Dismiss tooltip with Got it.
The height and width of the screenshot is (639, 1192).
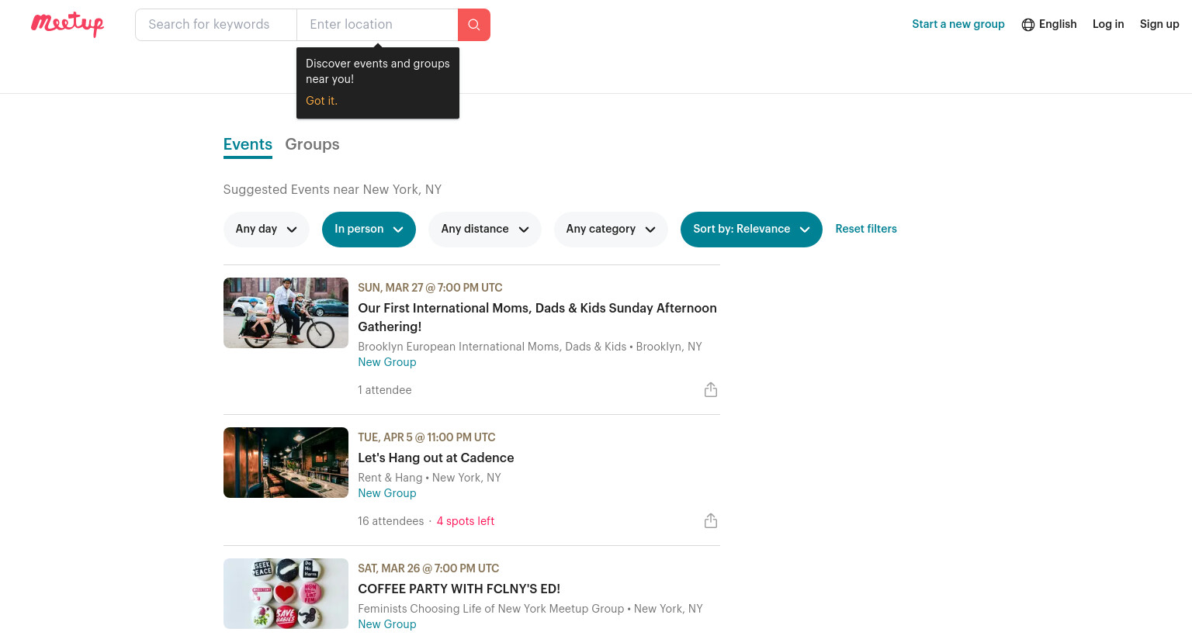point(321,101)
